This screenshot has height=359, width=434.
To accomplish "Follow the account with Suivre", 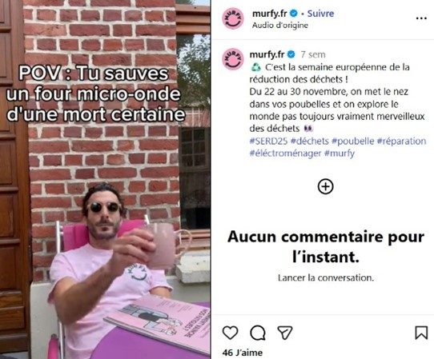I will pyautogui.click(x=320, y=14).
